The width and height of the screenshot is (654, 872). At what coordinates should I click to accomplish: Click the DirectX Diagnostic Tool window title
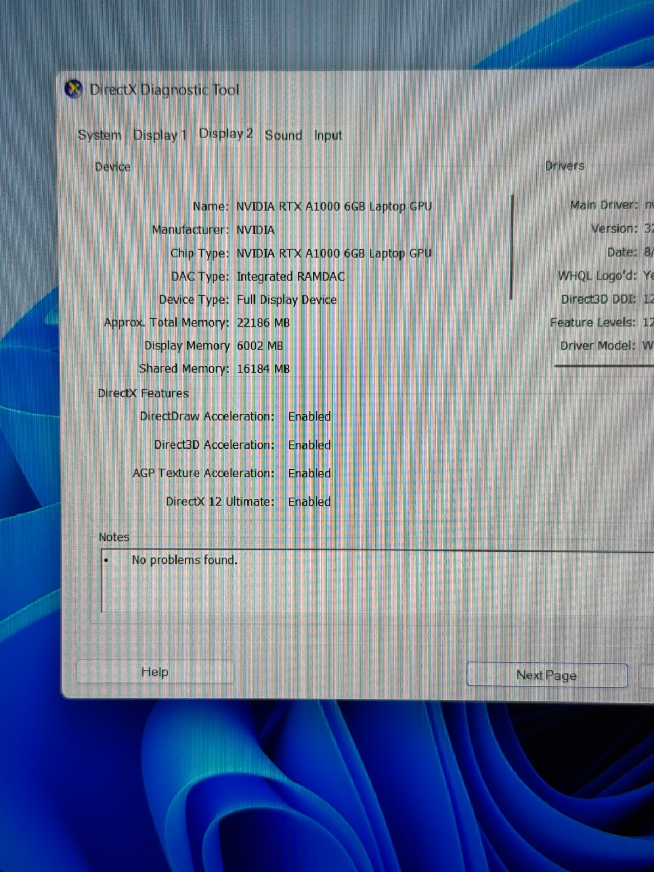click(164, 90)
